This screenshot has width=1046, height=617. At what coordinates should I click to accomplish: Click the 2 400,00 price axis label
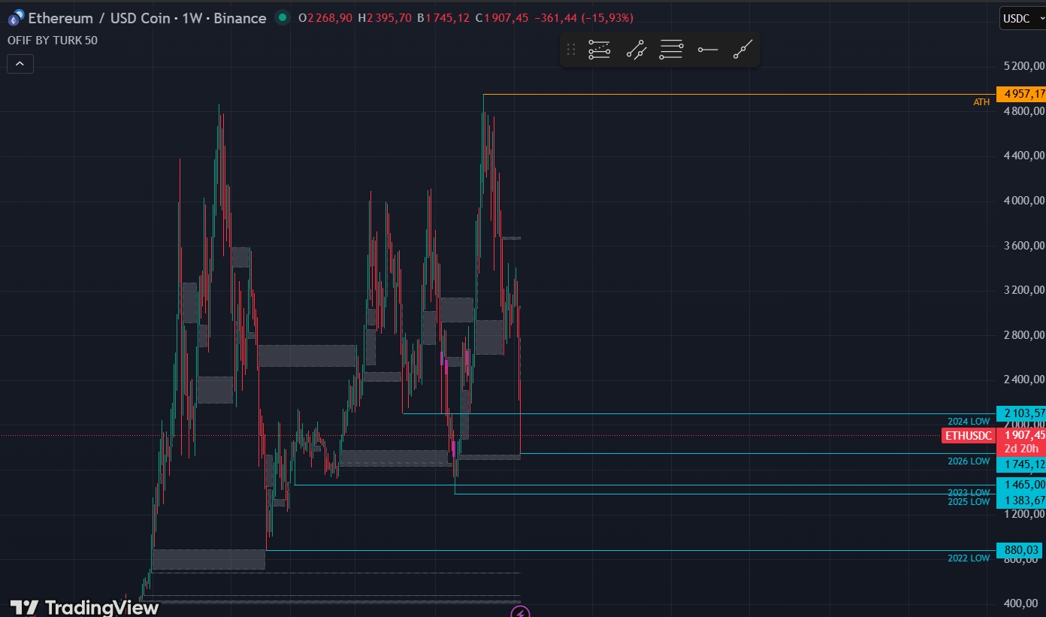tap(1024, 380)
